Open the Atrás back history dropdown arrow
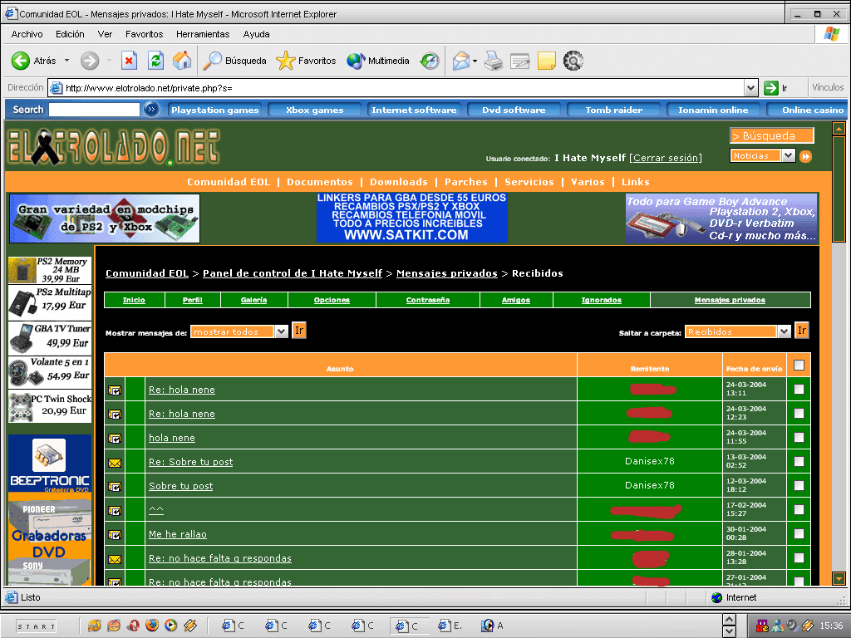This screenshot has width=851, height=638. point(66,61)
